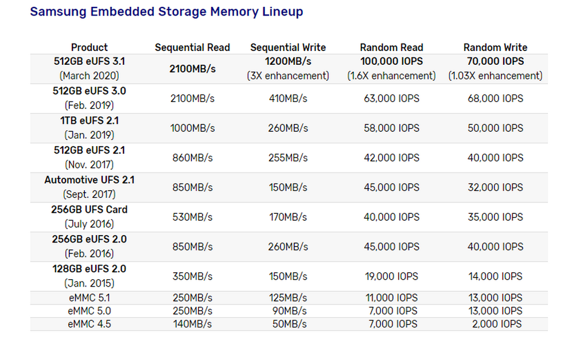Click the Sequential Read column header
Image resolution: width=572 pixels, height=344 pixels.
coord(192,48)
